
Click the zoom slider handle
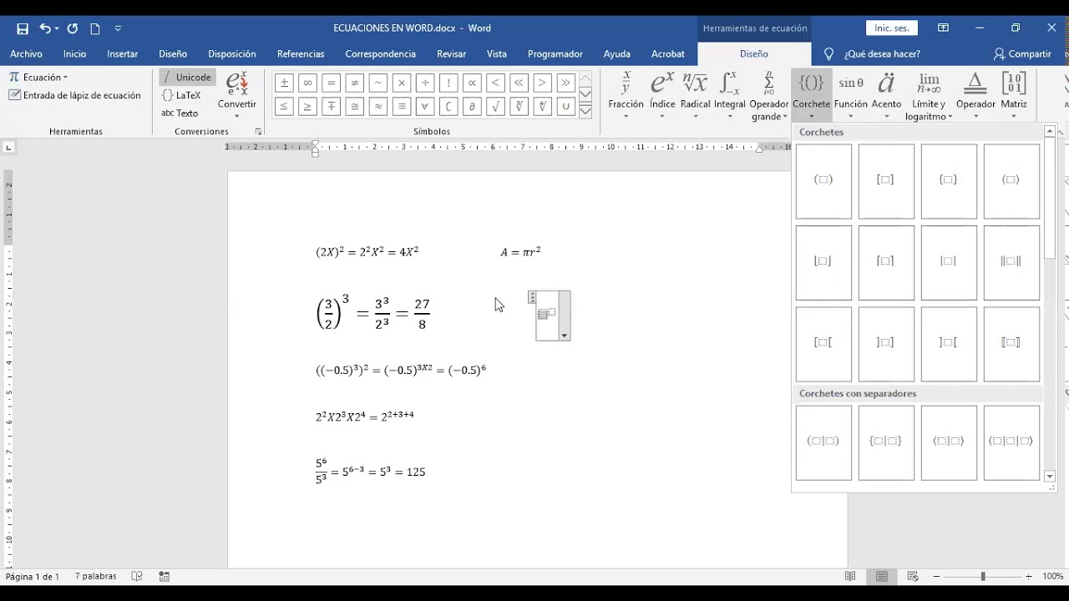(983, 576)
